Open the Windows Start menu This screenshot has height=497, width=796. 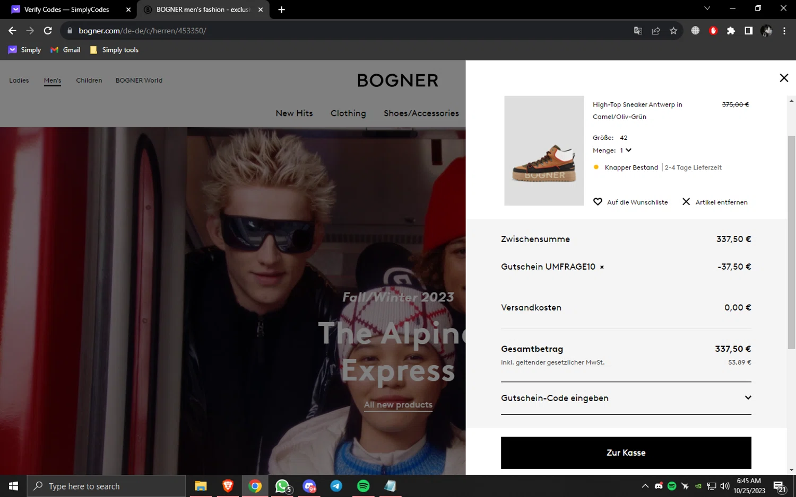pyautogui.click(x=13, y=486)
